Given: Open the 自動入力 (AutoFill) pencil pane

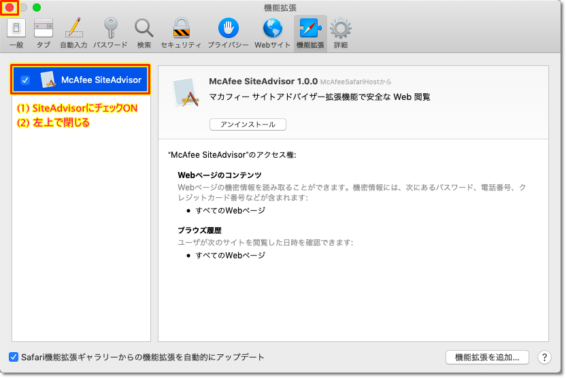Looking at the screenshot, I should click(73, 33).
